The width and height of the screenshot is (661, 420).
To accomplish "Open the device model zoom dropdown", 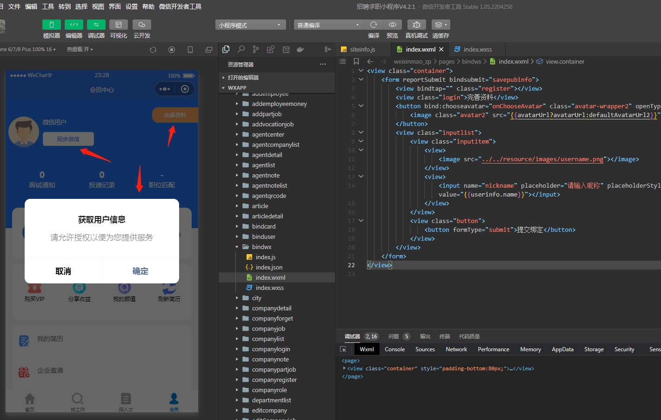I will pos(28,49).
